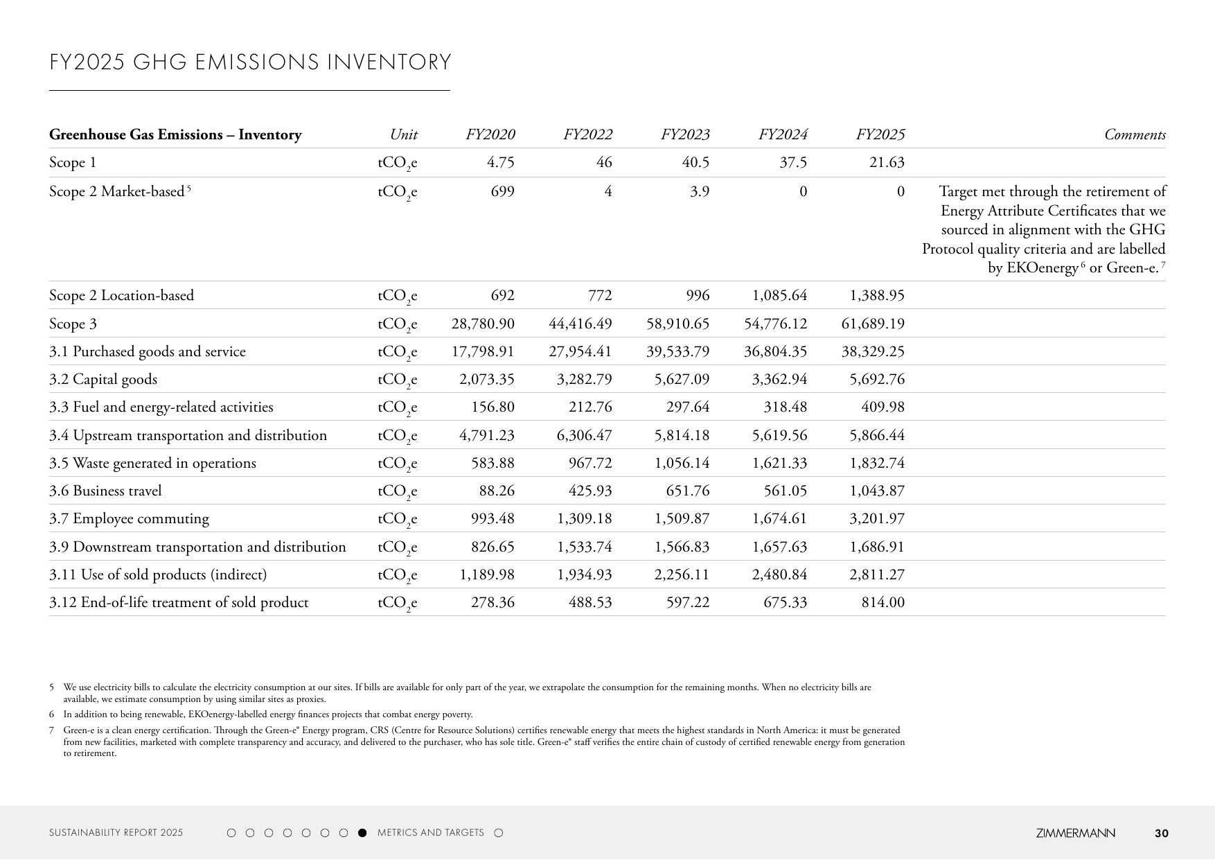Click the Energy Attribute Certificates comment text
This screenshot has height=860, width=1215.
(1044, 229)
